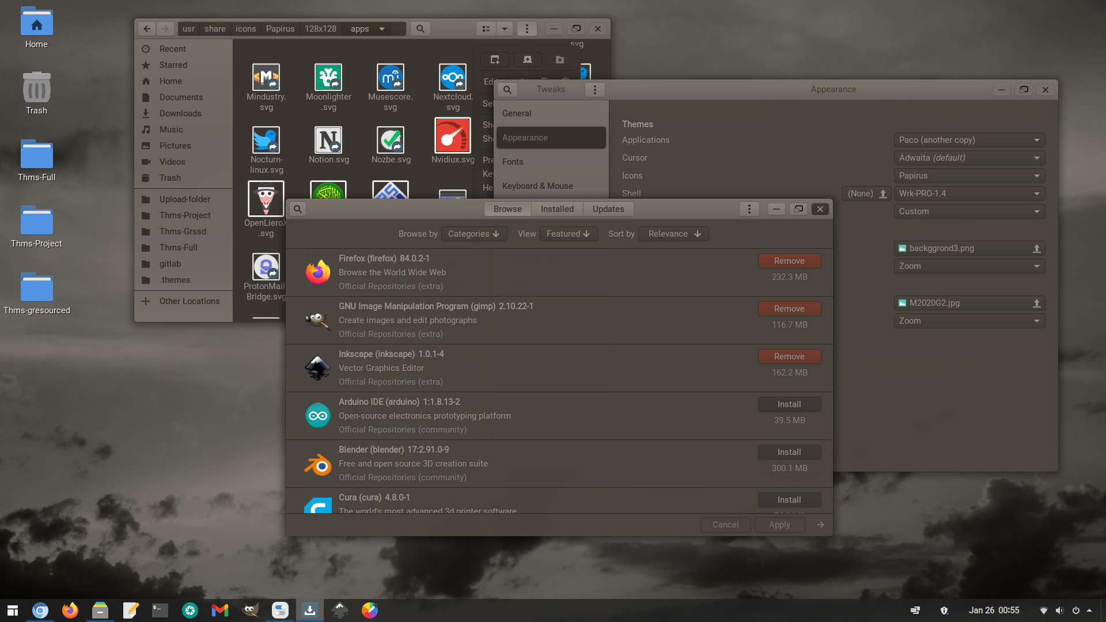The width and height of the screenshot is (1106, 622).
Task: Open the taskbar applications menu icon
Action: [x=13, y=610]
